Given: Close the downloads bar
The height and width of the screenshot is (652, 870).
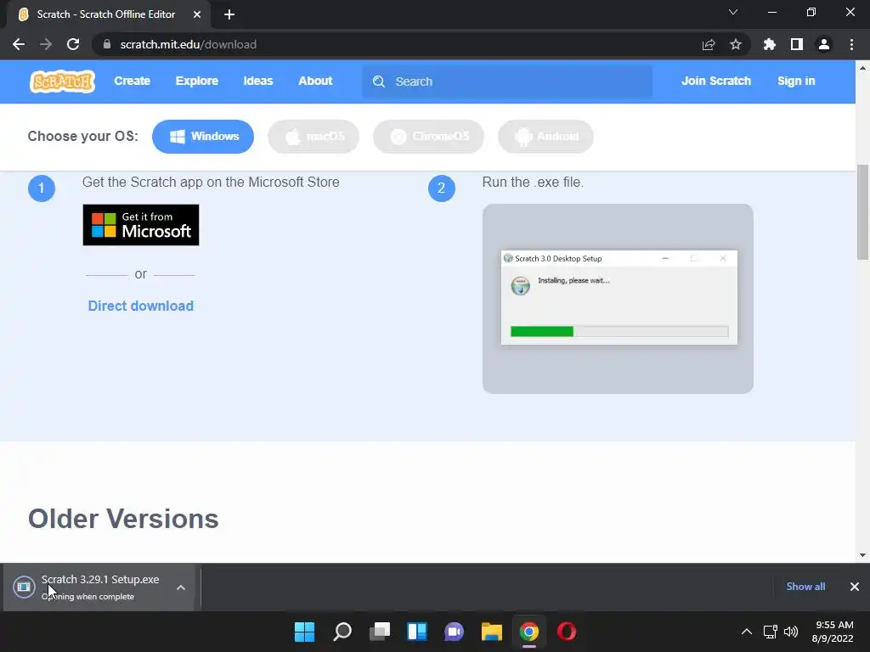Looking at the screenshot, I should (x=855, y=587).
